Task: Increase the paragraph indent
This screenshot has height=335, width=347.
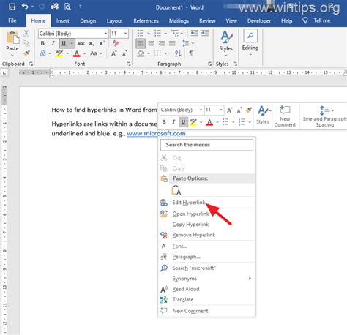Action: pos(205,33)
